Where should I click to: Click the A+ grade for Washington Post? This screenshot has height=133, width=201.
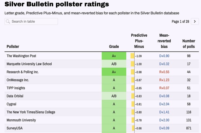(114, 56)
